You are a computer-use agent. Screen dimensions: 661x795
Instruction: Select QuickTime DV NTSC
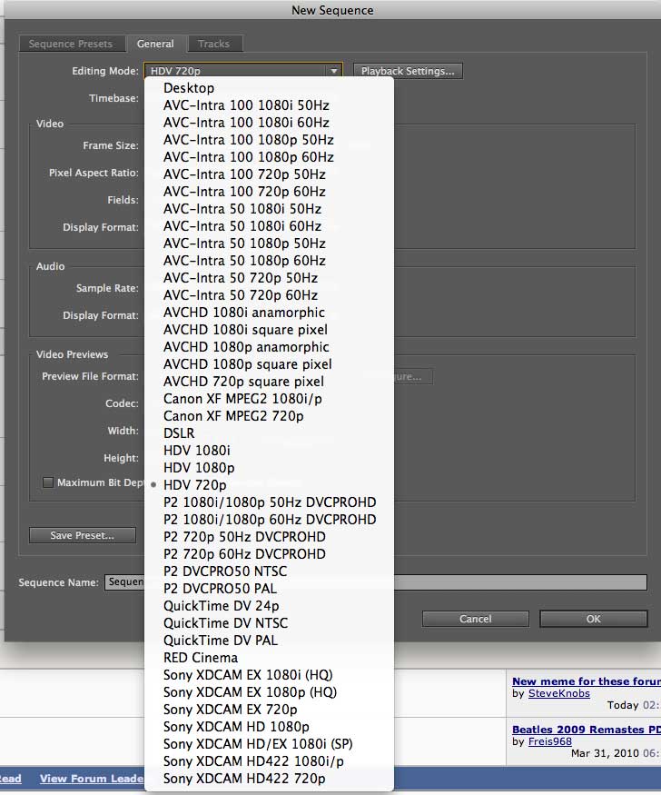269,622
